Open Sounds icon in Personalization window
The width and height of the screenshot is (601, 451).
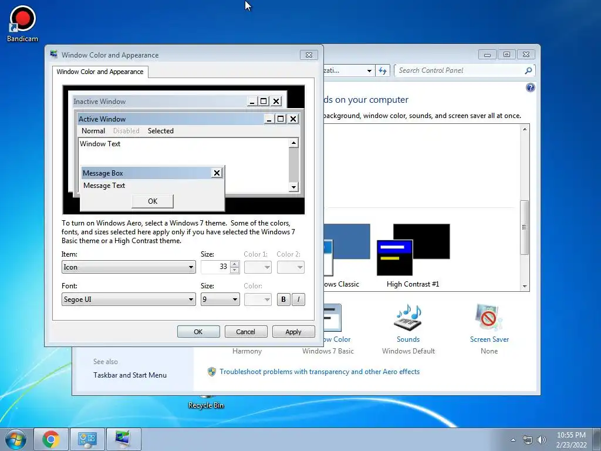[x=408, y=318]
